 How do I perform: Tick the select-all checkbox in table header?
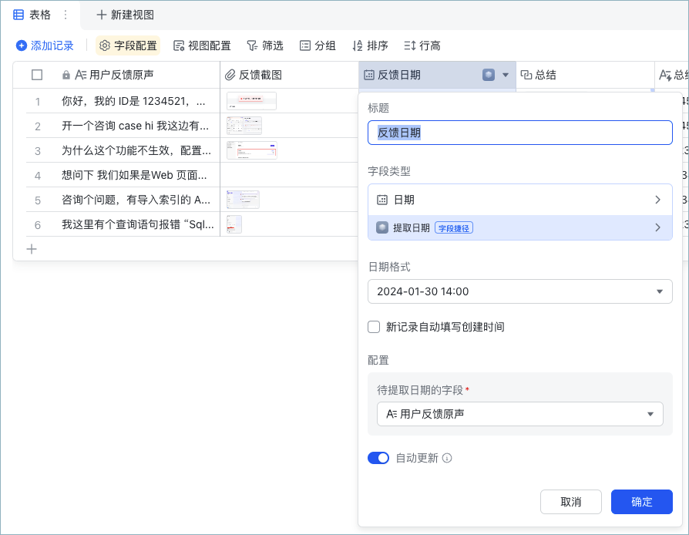(x=37, y=75)
